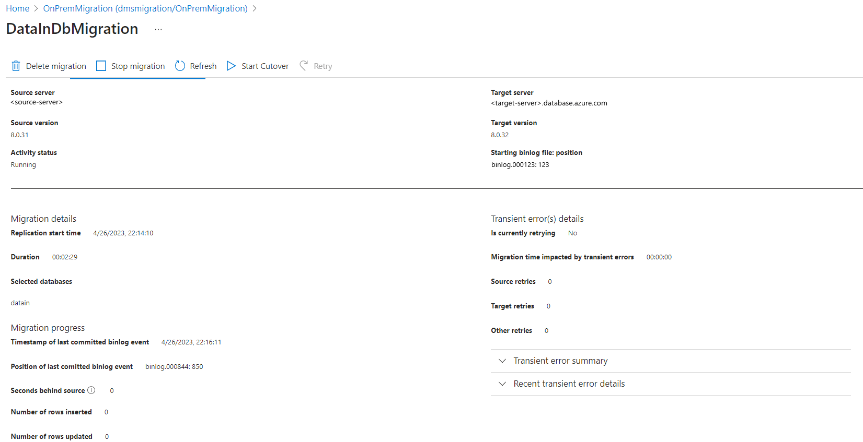Click the Stop migration square icon
Viewport: 863px width, 442px height.
[x=101, y=66]
